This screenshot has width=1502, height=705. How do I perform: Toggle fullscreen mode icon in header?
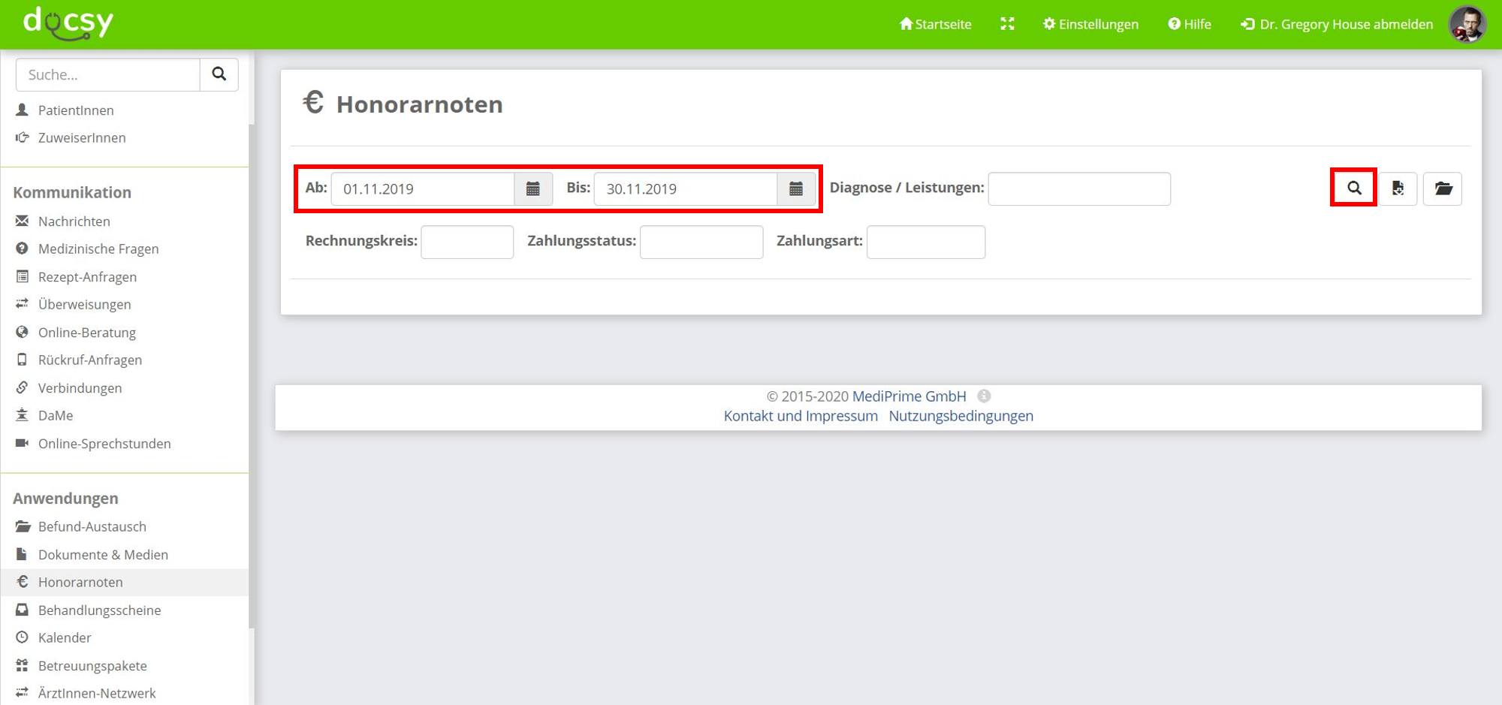pos(1007,24)
